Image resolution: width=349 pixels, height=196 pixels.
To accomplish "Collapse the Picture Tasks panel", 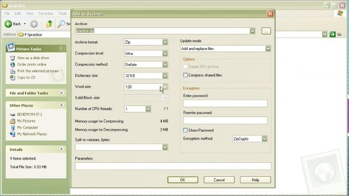I will pyautogui.click(x=62, y=48).
